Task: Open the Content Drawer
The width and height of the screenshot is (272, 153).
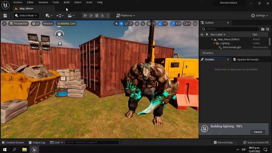Action: coord(13,143)
